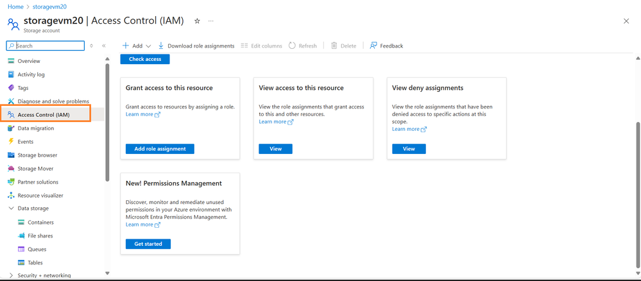Select the Tables icon
This screenshot has width=641, height=281.
coord(21,262)
